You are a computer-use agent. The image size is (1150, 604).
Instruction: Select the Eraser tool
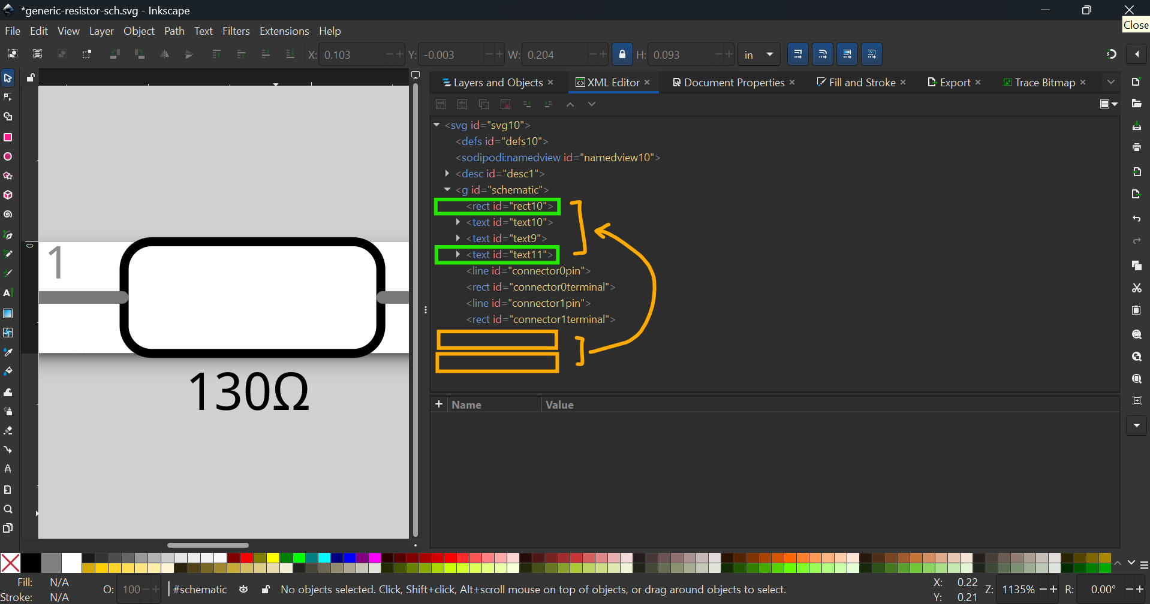pyautogui.click(x=8, y=431)
